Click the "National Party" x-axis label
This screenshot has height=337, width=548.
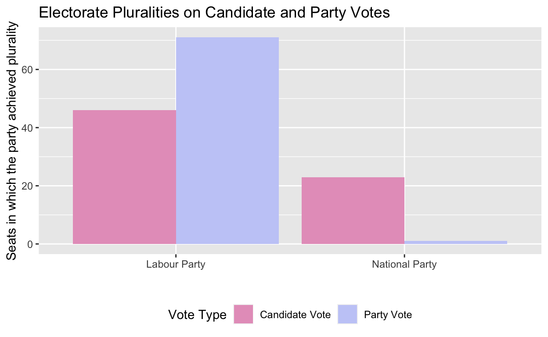(x=404, y=265)
